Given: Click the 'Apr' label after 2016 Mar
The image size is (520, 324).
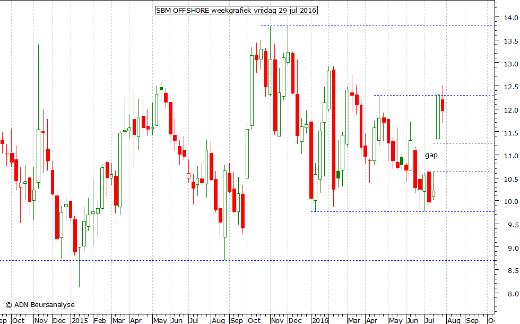Looking at the screenshot, I should pyautogui.click(x=372, y=320).
